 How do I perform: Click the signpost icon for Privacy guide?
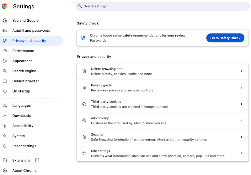tap(84, 88)
